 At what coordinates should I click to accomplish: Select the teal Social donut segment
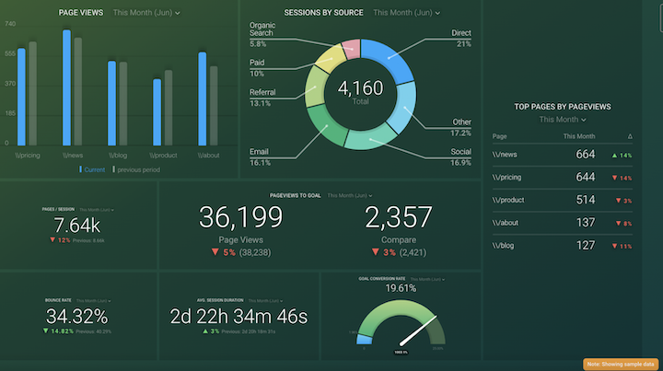pyautogui.click(x=370, y=139)
